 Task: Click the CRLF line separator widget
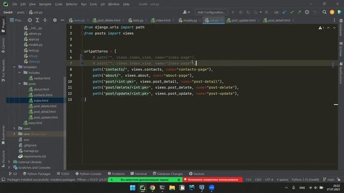coord(258,180)
